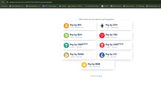Open the PHP - OneCompiler bookmark

pyautogui.click(x=50, y=6)
